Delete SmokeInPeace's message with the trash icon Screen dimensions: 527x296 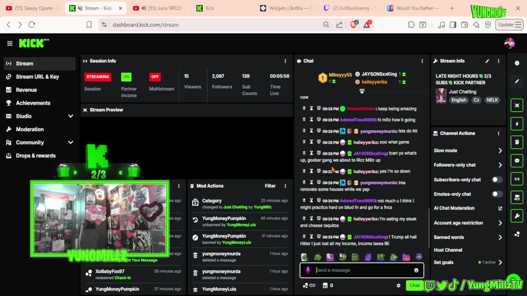click(304, 109)
